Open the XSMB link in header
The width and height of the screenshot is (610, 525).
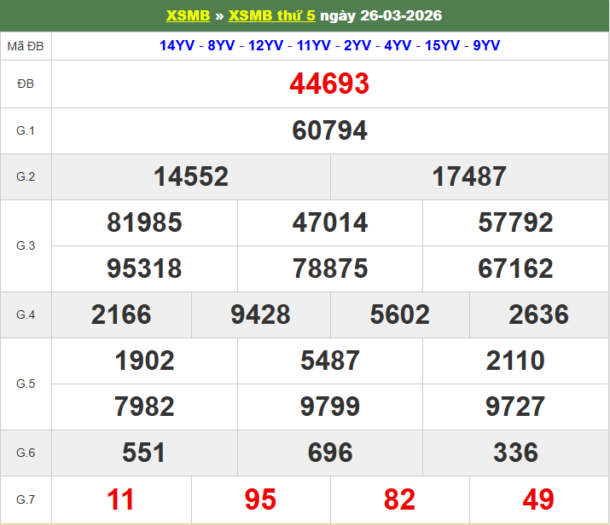click(x=188, y=16)
